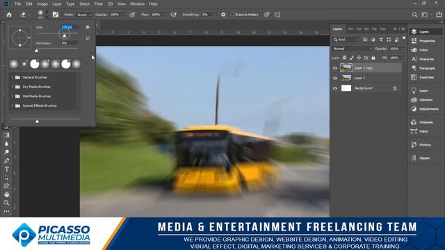Open the File menu
Viewport: 445px width, 250px height.
coord(18,4)
